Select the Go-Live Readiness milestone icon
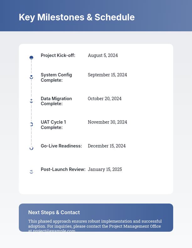 pyautogui.click(x=31, y=148)
